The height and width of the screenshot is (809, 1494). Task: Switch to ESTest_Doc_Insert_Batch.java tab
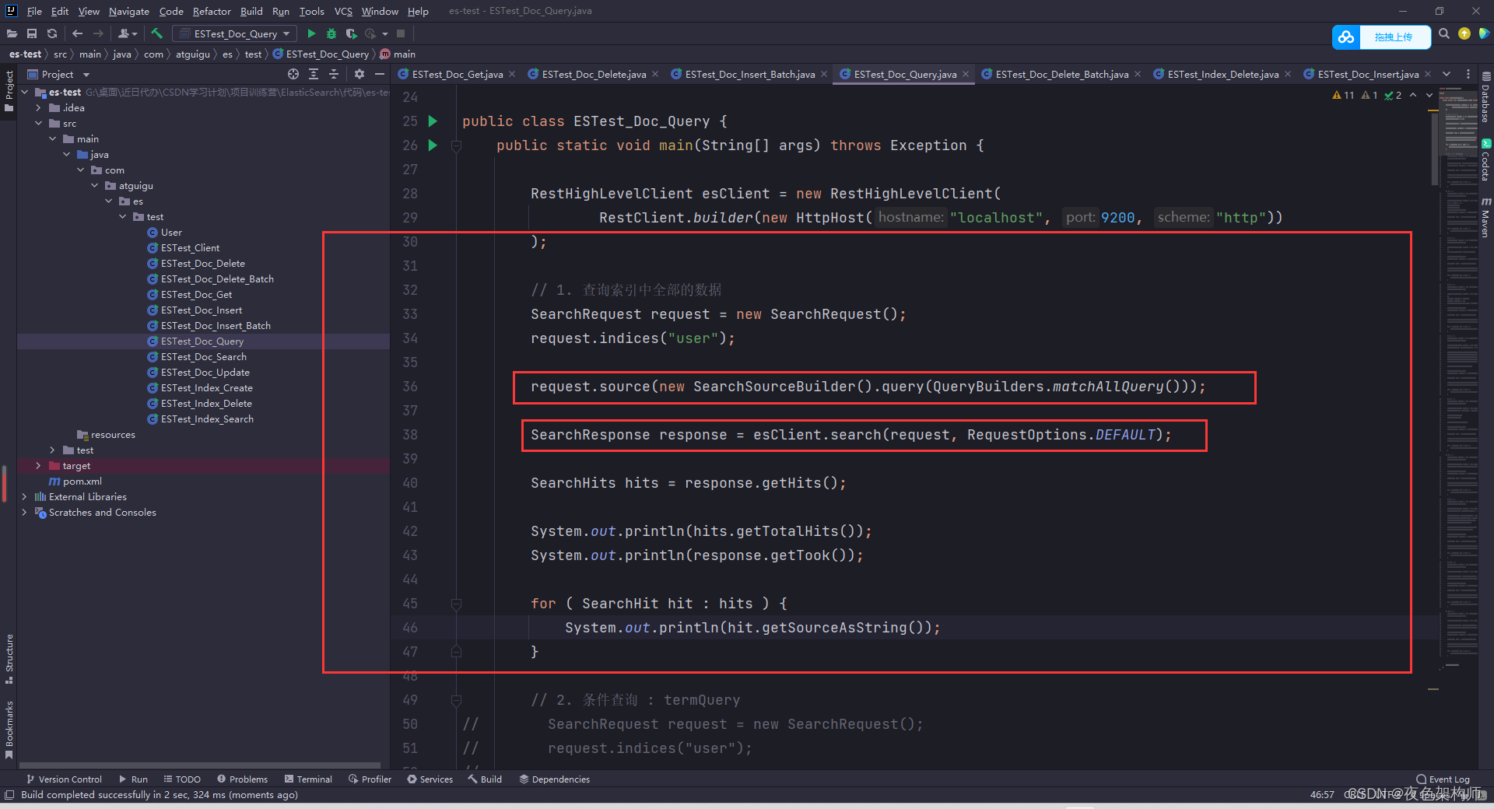pyautogui.click(x=749, y=74)
